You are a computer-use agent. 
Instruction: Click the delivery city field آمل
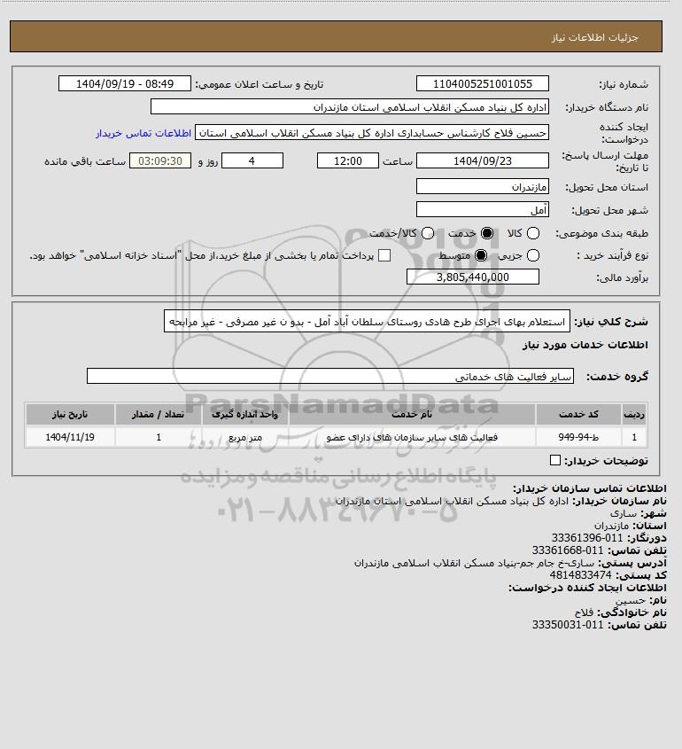point(483,210)
